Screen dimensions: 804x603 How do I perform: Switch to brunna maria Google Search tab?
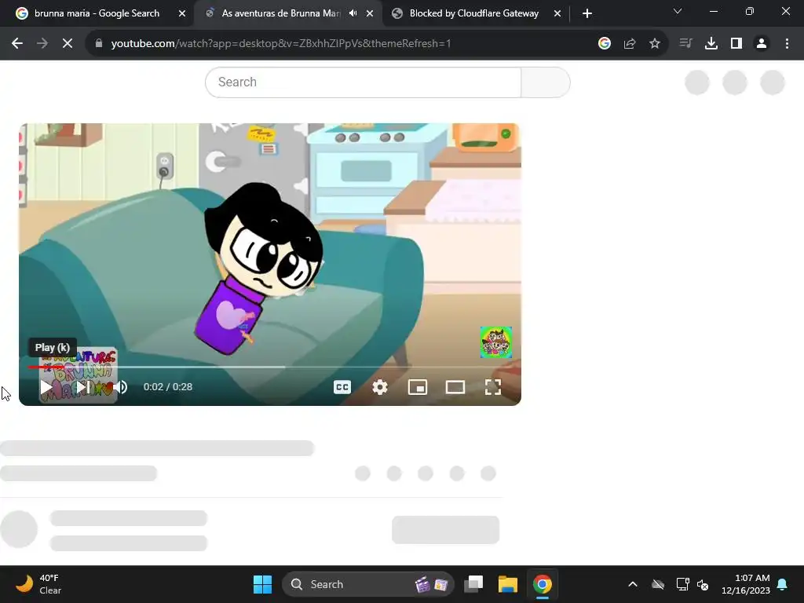coord(97,13)
